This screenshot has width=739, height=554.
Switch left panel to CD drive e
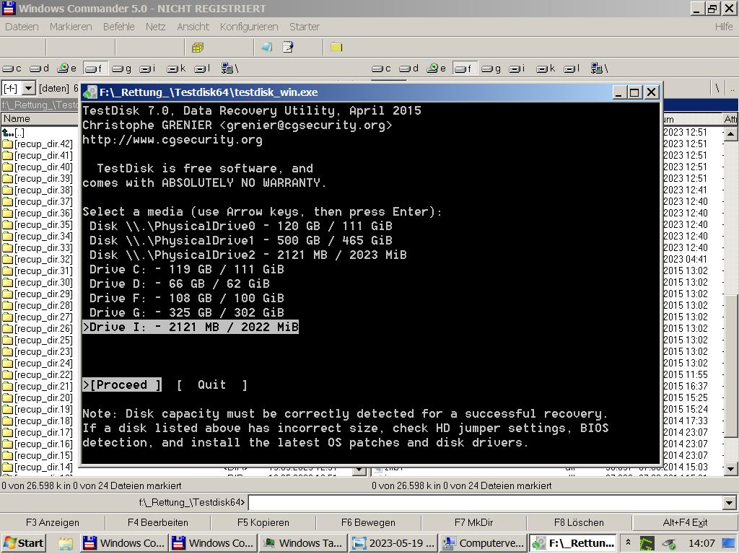click(67, 69)
